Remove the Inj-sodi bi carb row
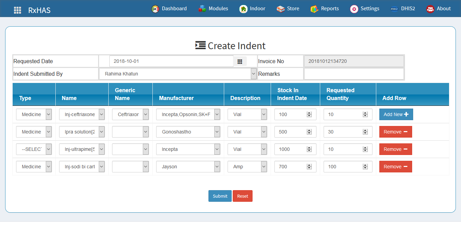Screen dimensions: 461x226 395,167
